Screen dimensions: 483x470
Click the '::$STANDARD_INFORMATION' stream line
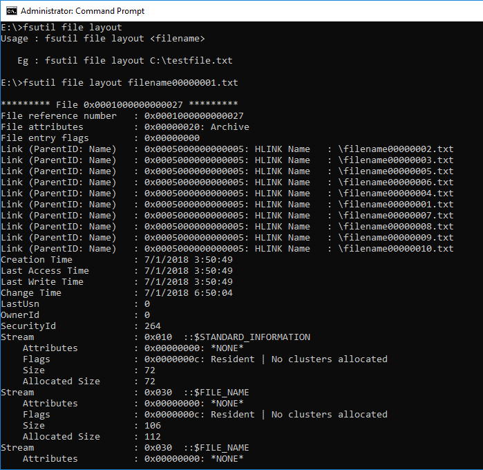155,337
